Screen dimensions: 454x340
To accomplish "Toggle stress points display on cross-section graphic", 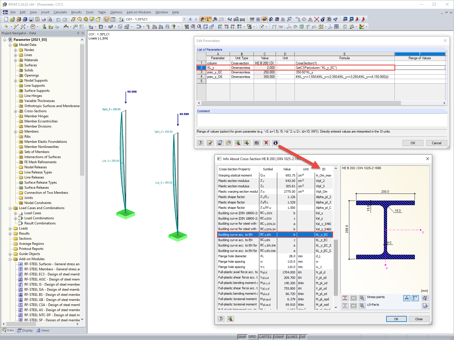I will [x=345, y=298].
